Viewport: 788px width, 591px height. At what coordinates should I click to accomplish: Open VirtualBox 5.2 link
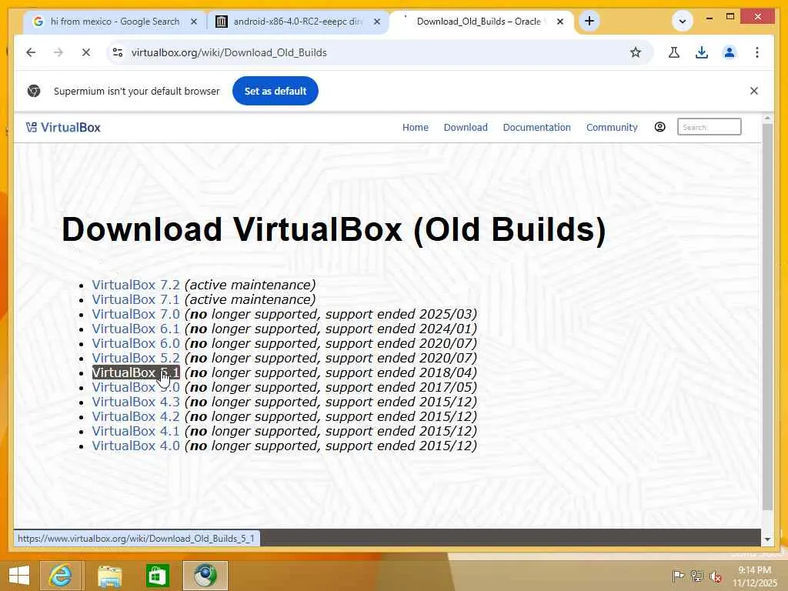135,358
